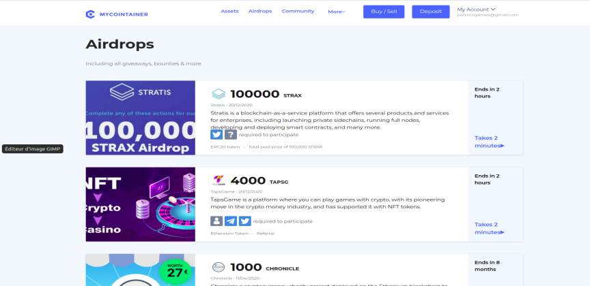Click the user profile icon in TapsGame airdrop
The height and width of the screenshot is (286, 590).
216,221
